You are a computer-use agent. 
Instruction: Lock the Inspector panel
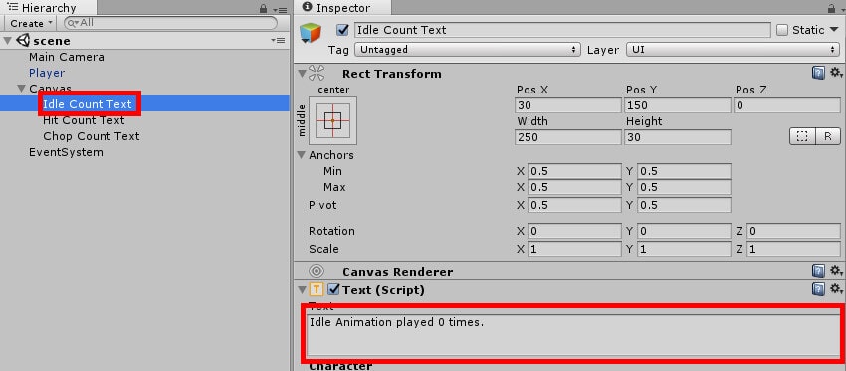pyautogui.click(x=831, y=9)
